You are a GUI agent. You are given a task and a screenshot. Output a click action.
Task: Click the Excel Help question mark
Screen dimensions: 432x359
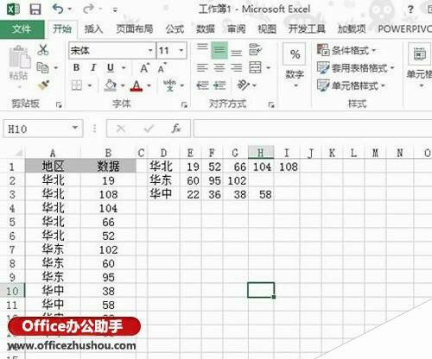(410, 9)
